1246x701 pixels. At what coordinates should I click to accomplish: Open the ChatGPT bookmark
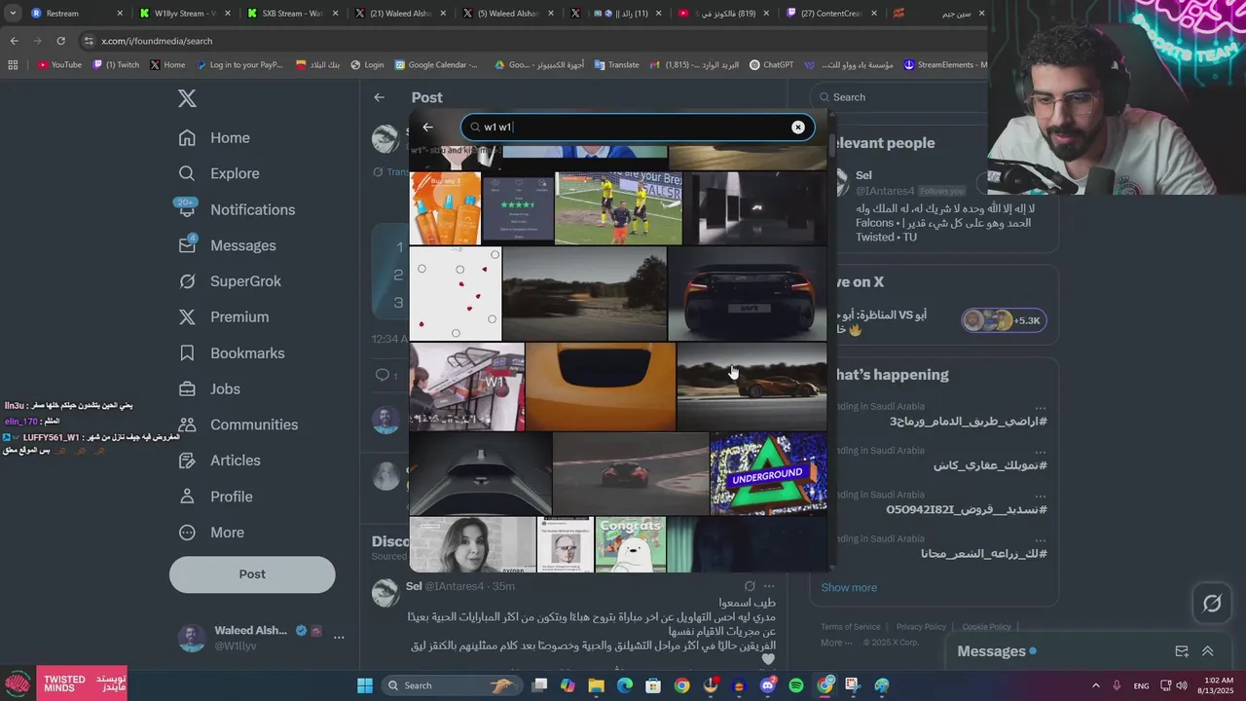click(x=772, y=65)
